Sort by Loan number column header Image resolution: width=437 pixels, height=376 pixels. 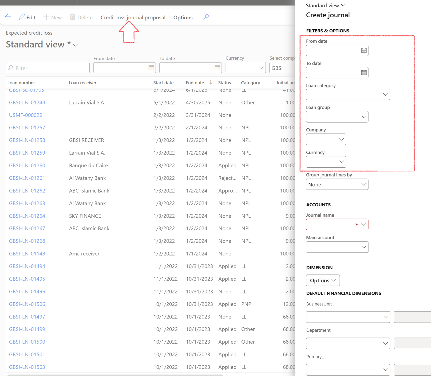click(21, 83)
